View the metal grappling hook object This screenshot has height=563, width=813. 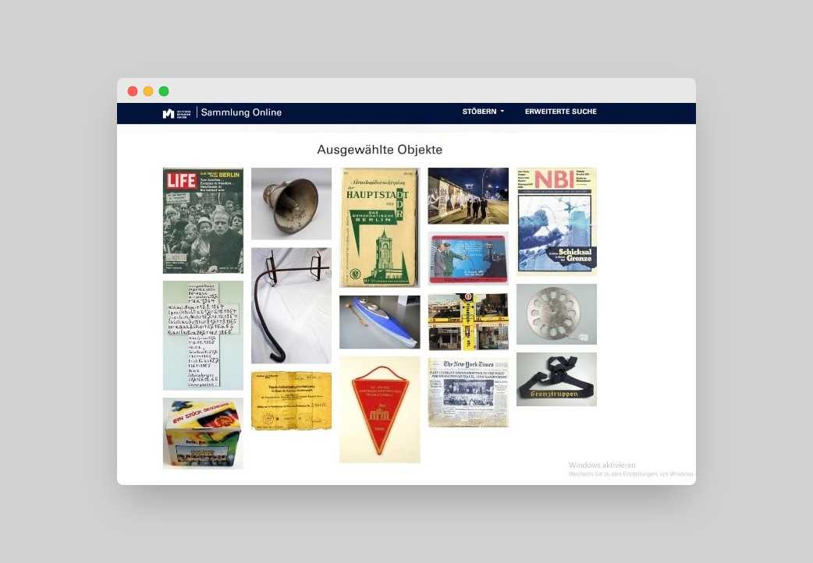point(290,304)
